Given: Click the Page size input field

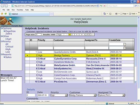Looking at the screenshot, I should [x=38, y=34].
